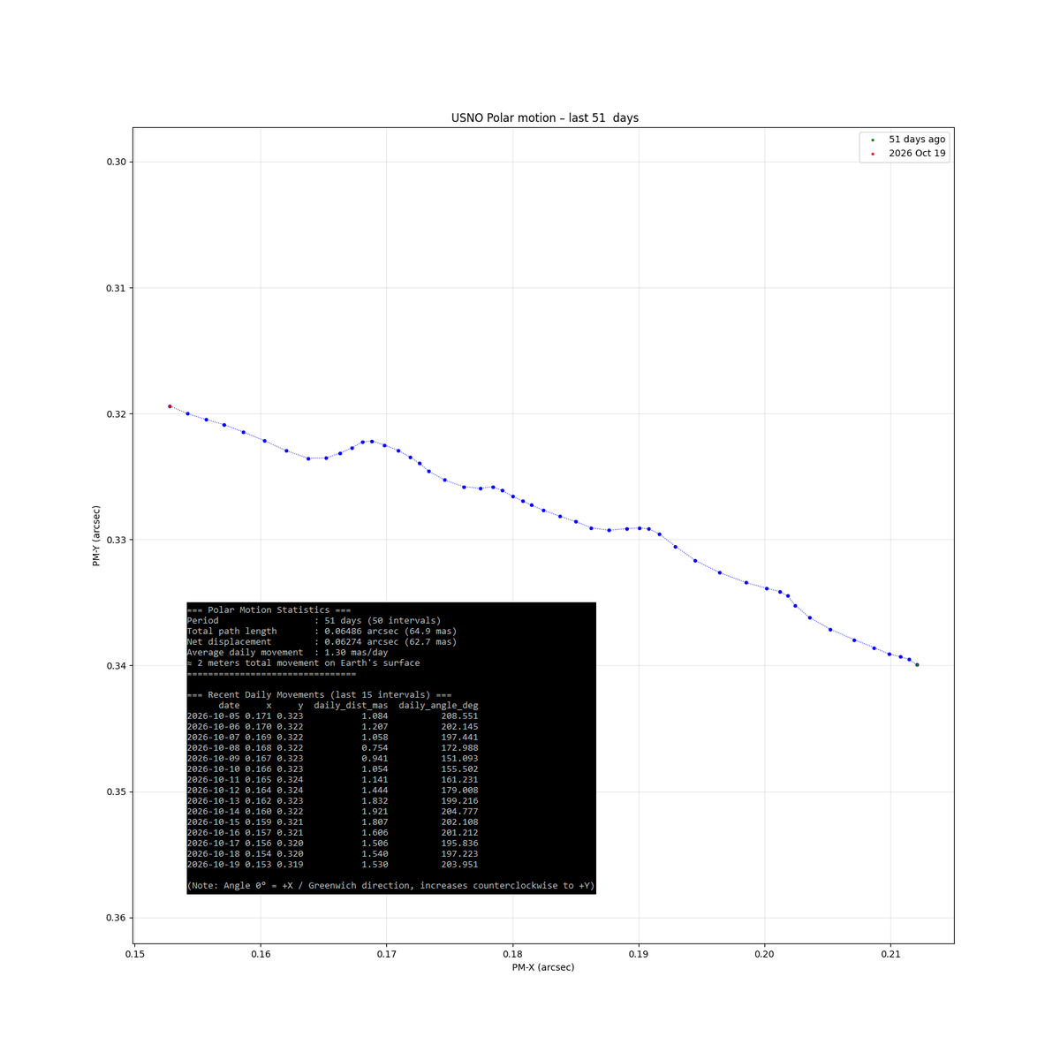Click the 2026-10-11 table row
The height and width of the screenshot is (1060, 1060).
pyautogui.click(x=332, y=779)
